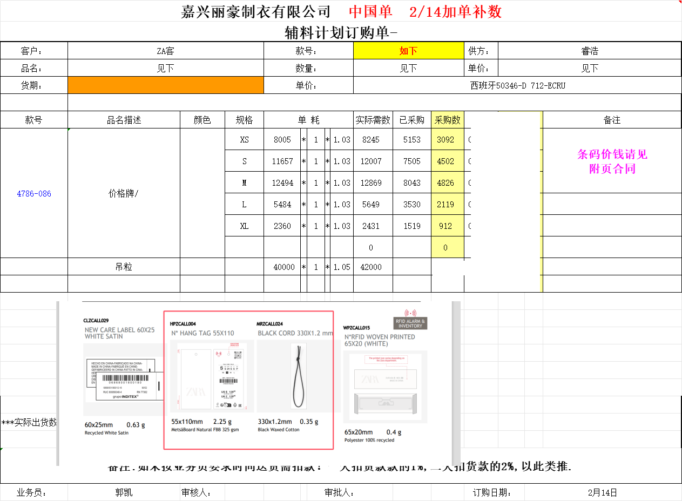Select the 42000 actual demand cell

[371, 267]
